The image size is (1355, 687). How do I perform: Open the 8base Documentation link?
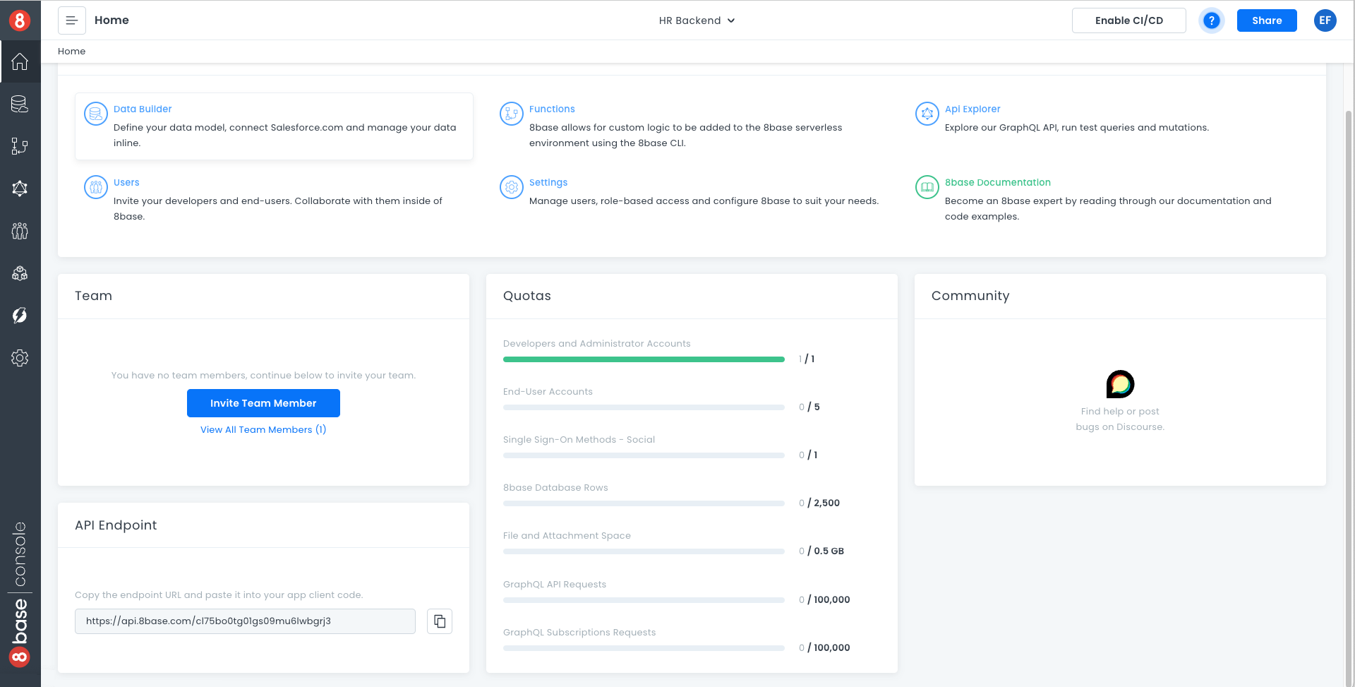click(x=997, y=182)
